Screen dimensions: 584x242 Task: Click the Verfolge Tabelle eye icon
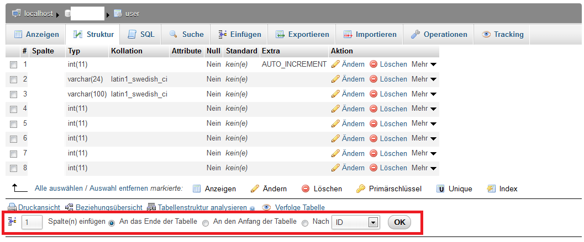(266, 208)
